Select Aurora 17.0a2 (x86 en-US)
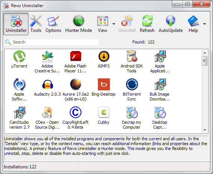This screenshot has width=213, height=174. [75, 90]
